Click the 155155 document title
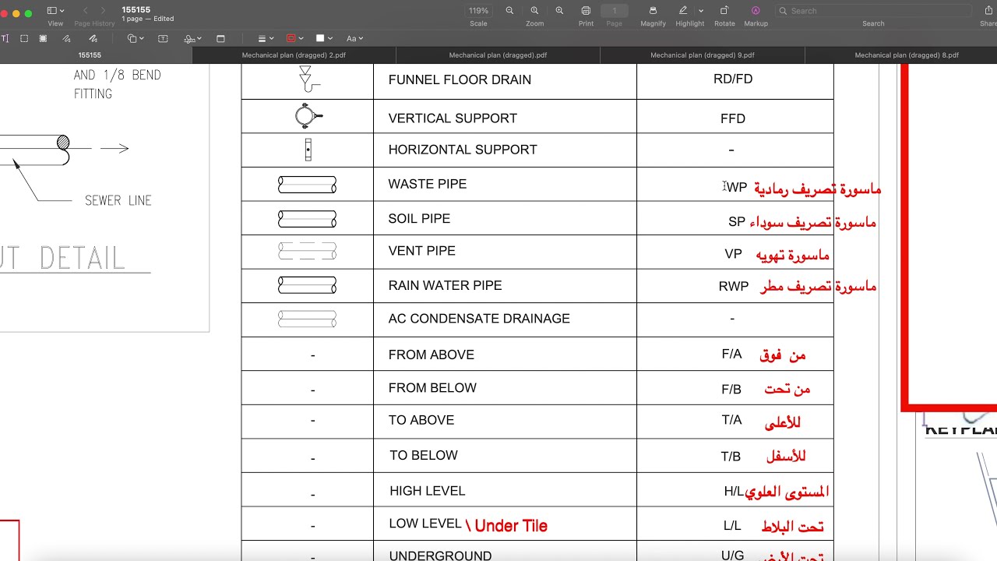Screen dimensions: 997x561 pyautogui.click(x=136, y=10)
